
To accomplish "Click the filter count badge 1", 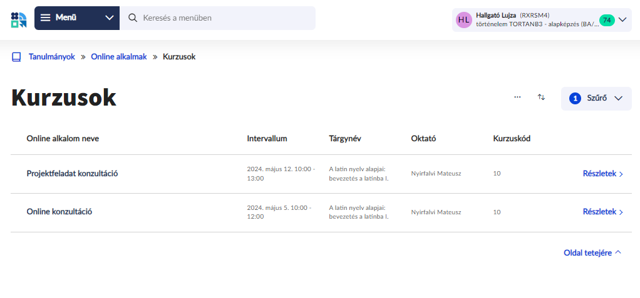I will click(575, 98).
